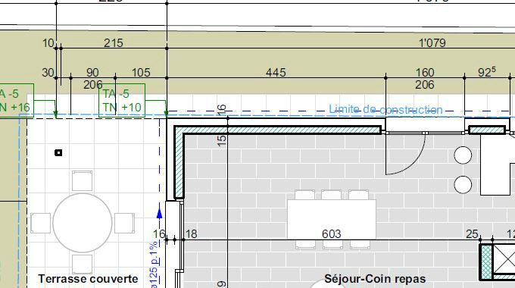The height and width of the screenshot is (288, 515).
Task: Select the 30 dimension label
Action: 48,72
